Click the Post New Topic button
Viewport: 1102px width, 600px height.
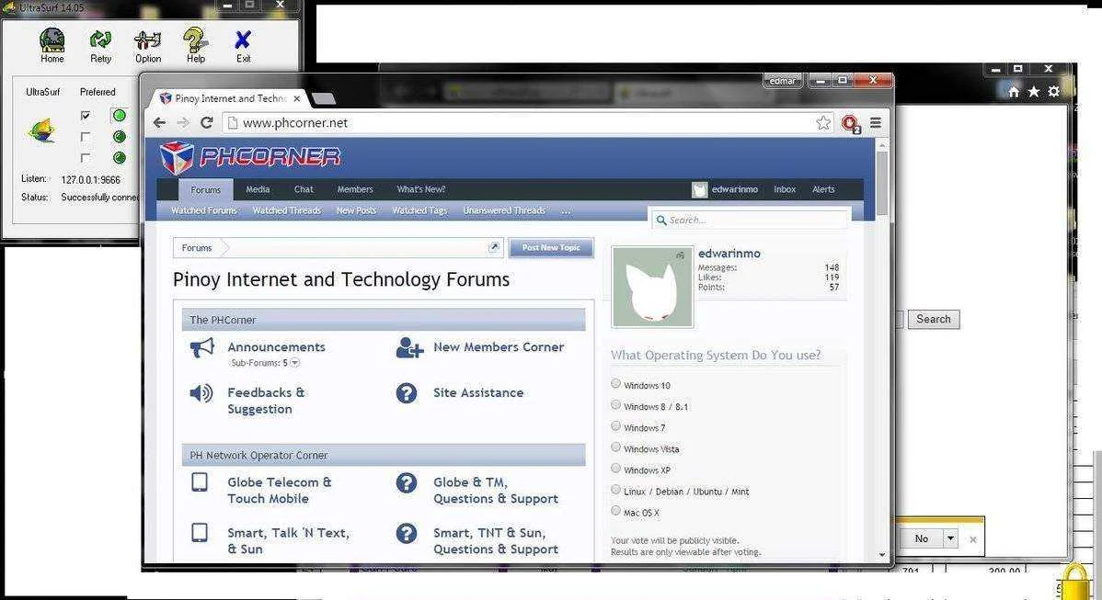pyautogui.click(x=551, y=248)
